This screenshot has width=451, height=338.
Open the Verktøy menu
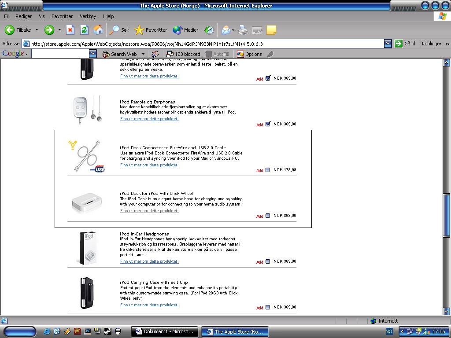tap(88, 16)
